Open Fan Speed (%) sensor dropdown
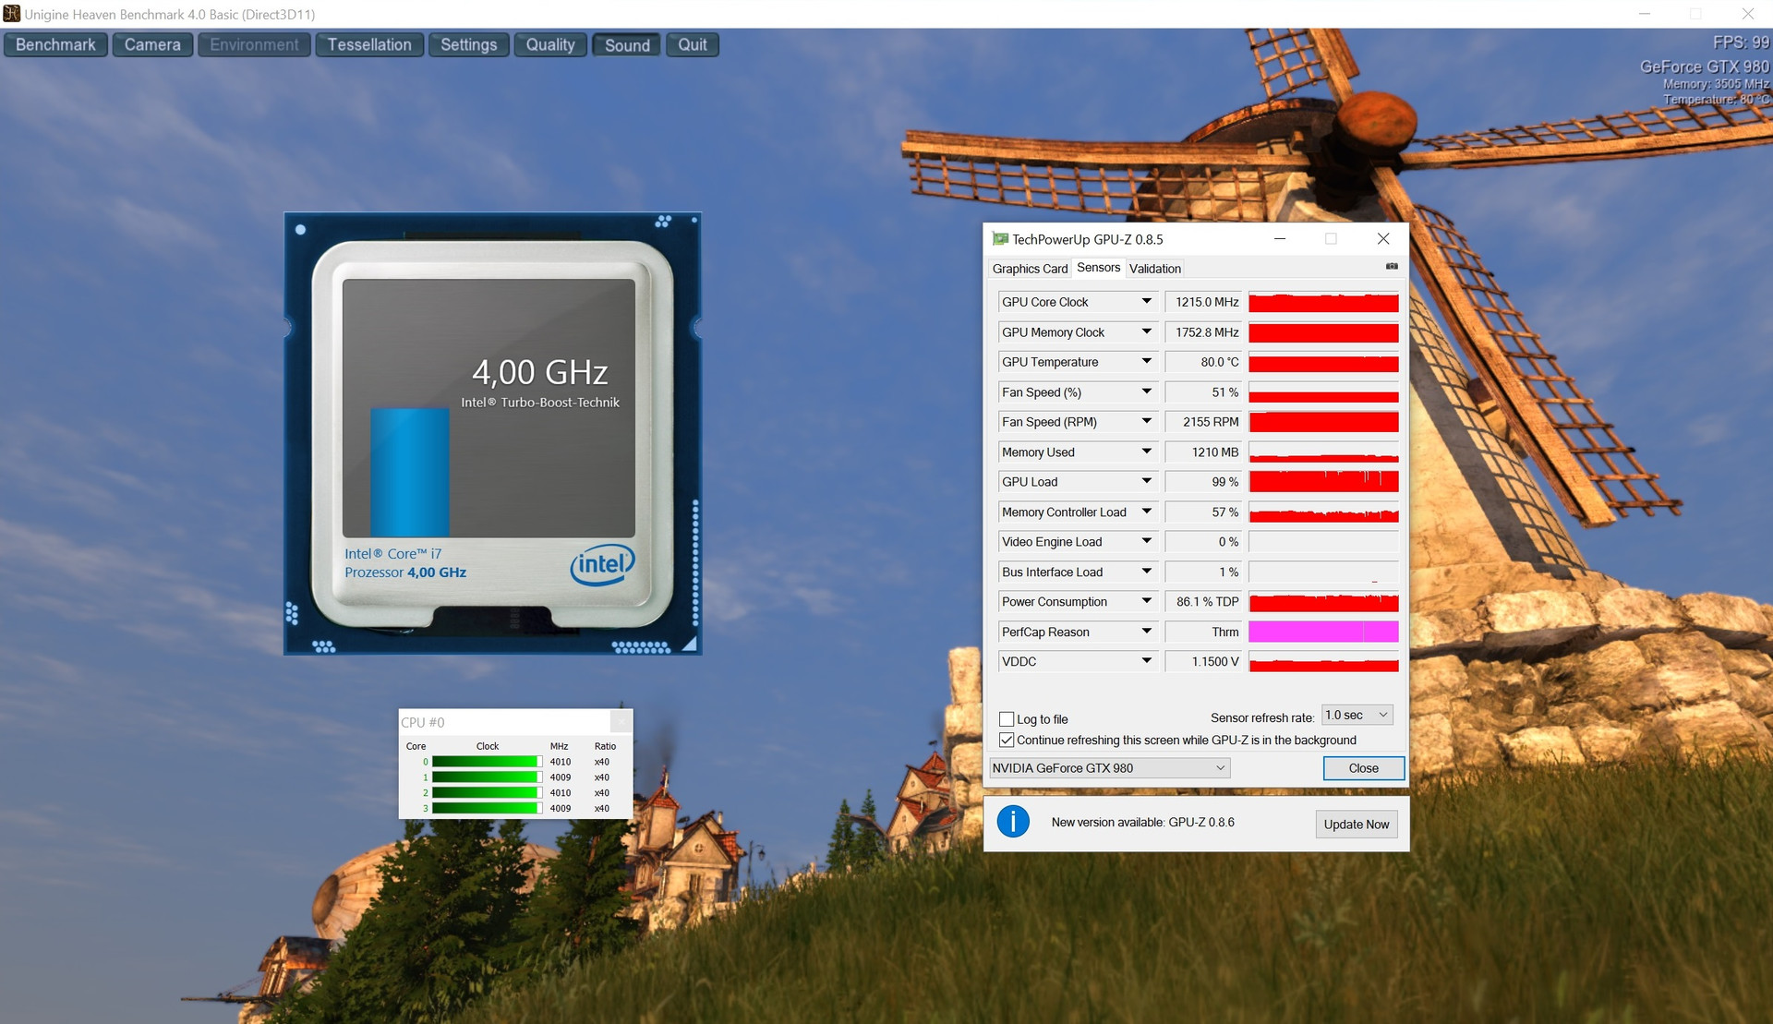The height and width of the screenshot is (1024, 1773). pyautogui.click(x=1146, y=392)
